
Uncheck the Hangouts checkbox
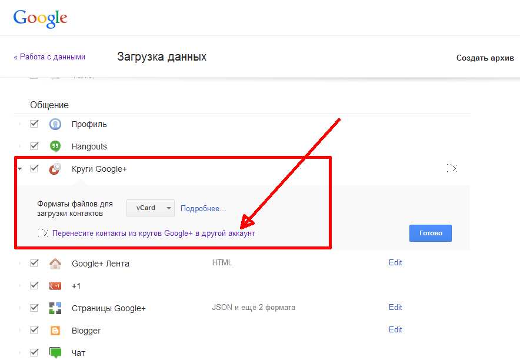(34, 146)
